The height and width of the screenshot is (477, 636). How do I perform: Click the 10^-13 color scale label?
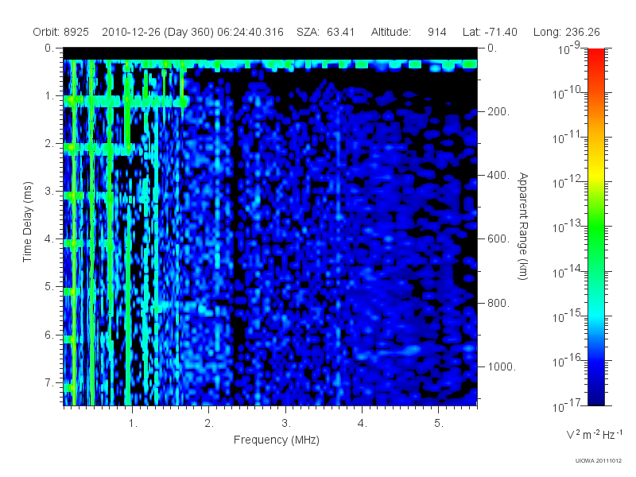pos(567,227)
